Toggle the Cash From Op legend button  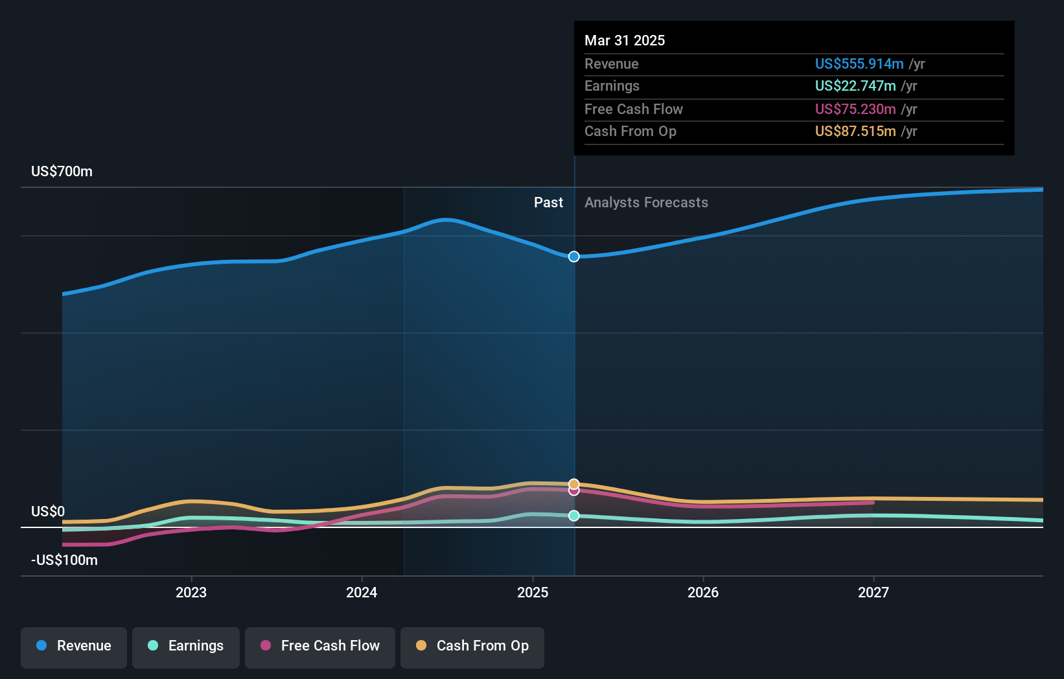(x=472, y=647)
